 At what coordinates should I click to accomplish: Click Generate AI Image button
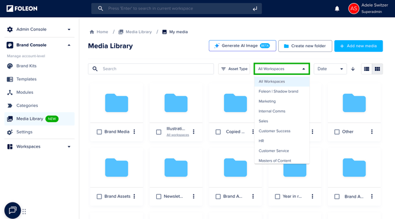click(242, 46)
